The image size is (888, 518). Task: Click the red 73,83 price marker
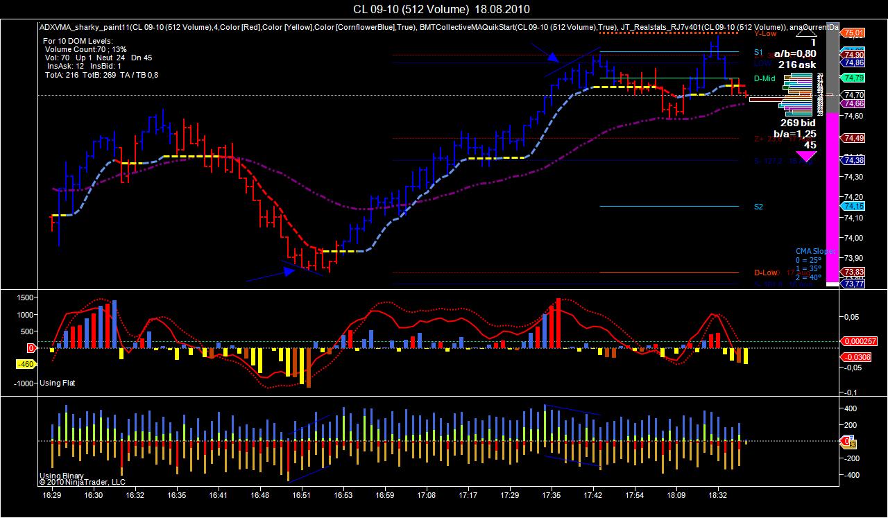(x=854, y=272)
